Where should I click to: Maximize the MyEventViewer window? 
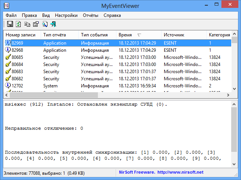point(217,4)
